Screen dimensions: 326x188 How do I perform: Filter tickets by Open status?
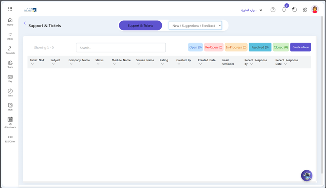[195, 47]
